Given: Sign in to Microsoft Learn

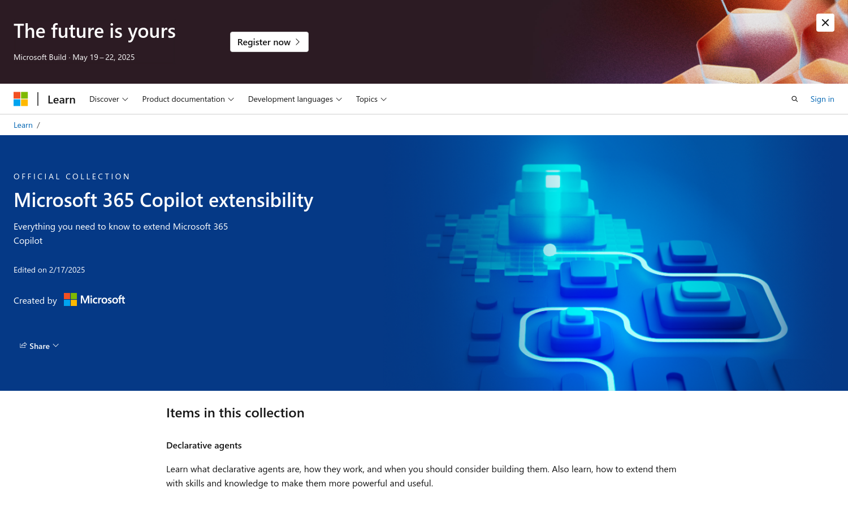Looking at the screenshot, I should 822,98.
